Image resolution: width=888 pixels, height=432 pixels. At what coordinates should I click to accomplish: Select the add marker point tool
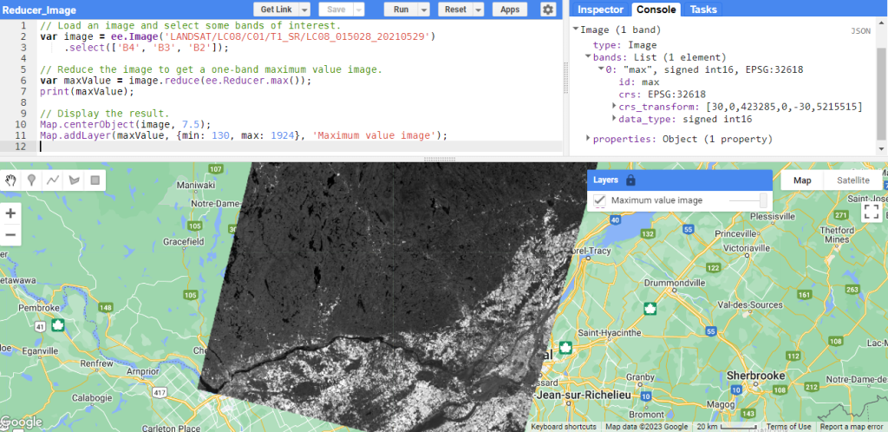point(32,180)
